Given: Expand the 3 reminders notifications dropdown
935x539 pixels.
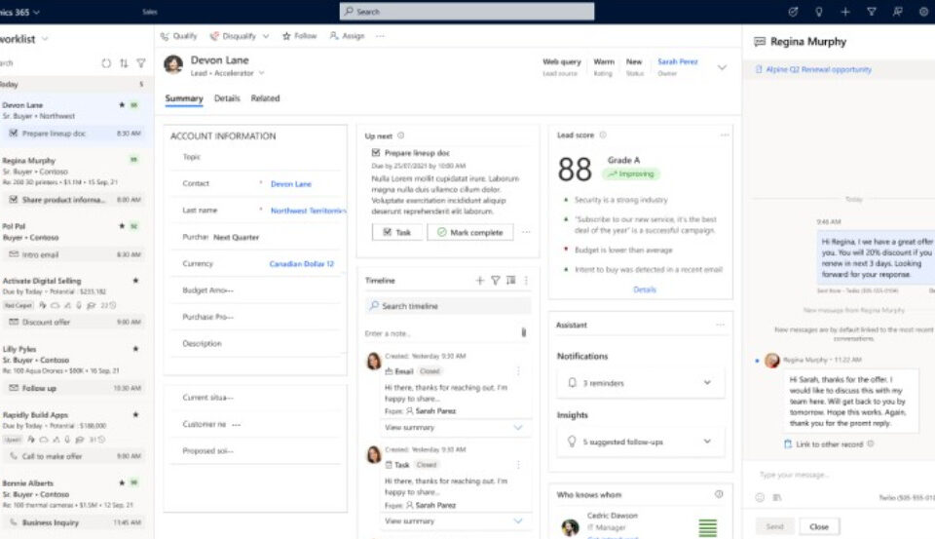Looking at the screenshot, I should [707, 383].
